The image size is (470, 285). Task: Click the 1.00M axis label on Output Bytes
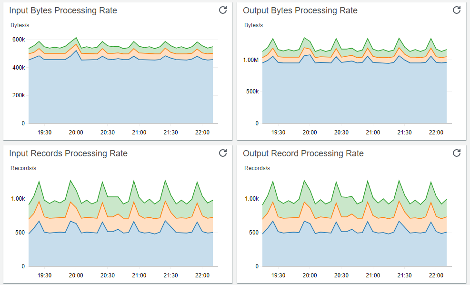click(250, 60)
